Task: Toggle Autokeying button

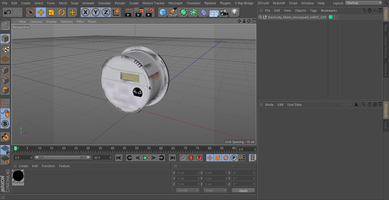Action: click(x=191, y=158)
